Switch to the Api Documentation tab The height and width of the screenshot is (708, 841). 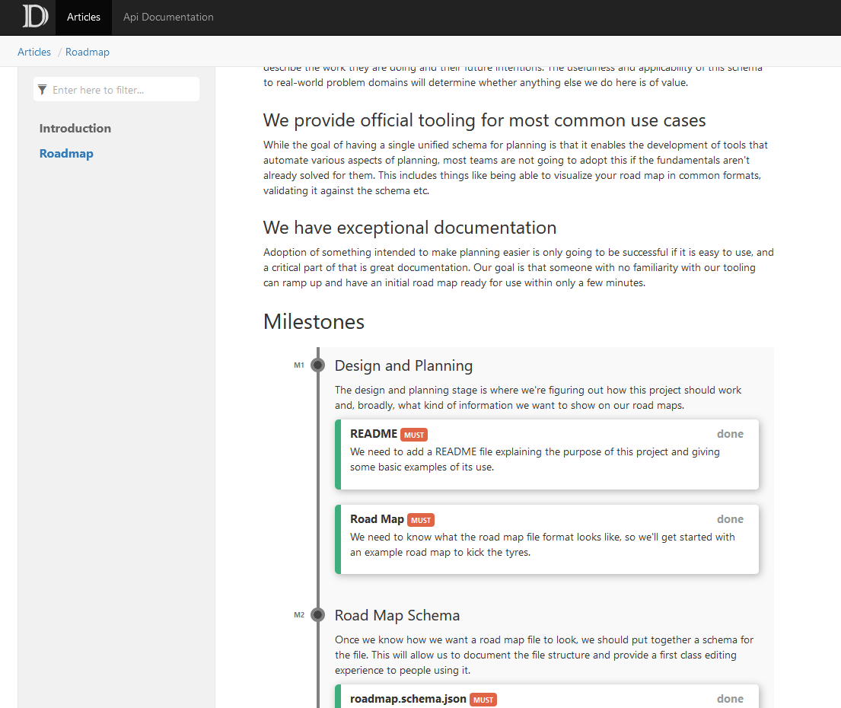167,17
